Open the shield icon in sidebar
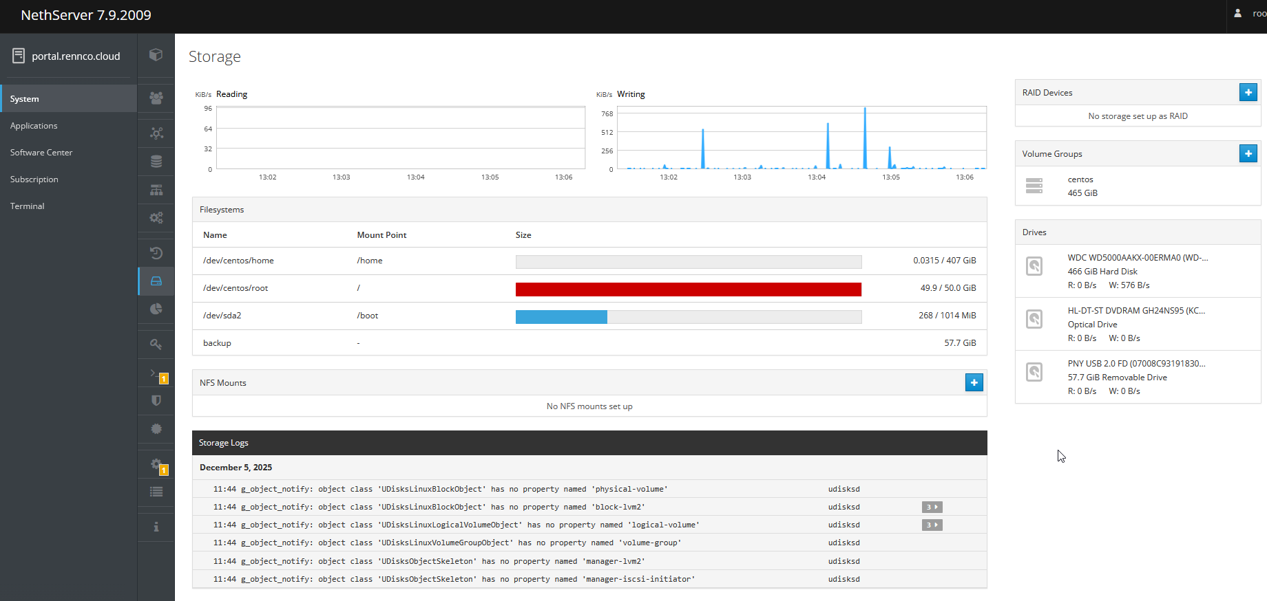 [156, 400]
